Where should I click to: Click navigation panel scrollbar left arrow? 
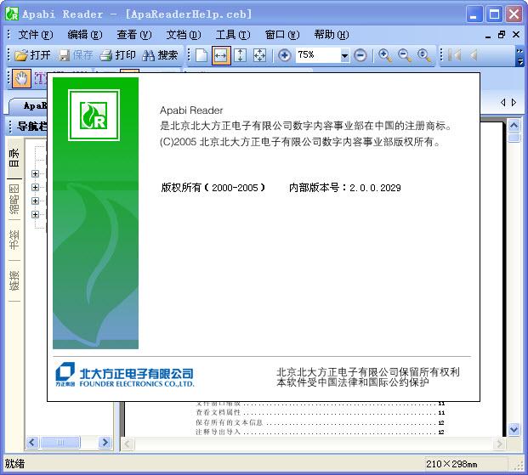click(x=32, y=442)
